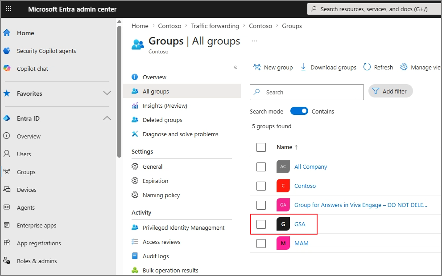442x276 pixels.
Task: Click the New group icon
Action: click(x=257, y=67)
